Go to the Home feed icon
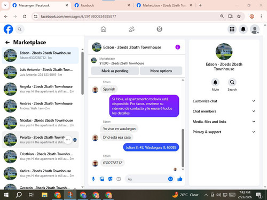Screen dimensions: 267x200 click(x=104, y=29)
